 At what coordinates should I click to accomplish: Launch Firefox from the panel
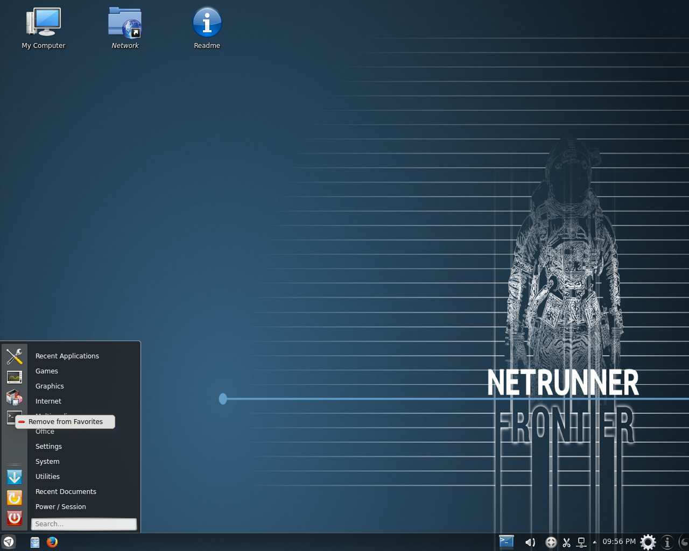tap(52, 542)
